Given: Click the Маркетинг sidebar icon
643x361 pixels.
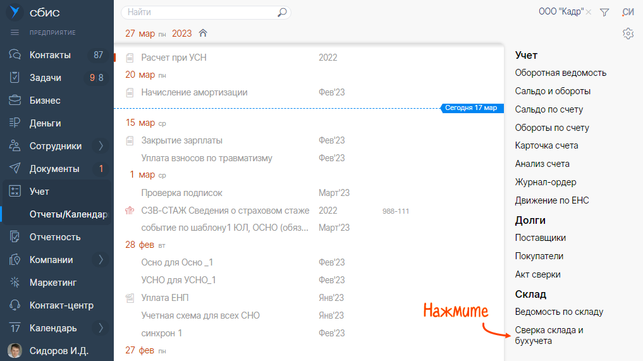Looking at the screenshot, I should click(15, 283).
